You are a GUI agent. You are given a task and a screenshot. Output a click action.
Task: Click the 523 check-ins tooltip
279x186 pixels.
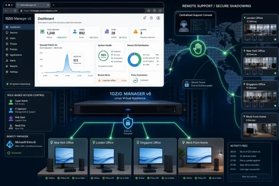(x=77, y=60)
